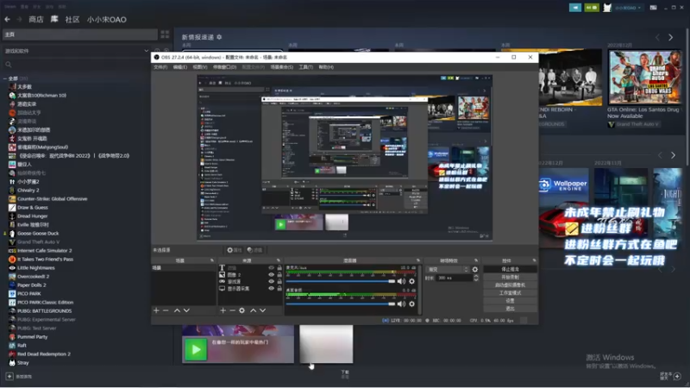This screenshot has width=690, height=388.
Task: Switch OBS to studio mode
Action: [x=510, y=293]
